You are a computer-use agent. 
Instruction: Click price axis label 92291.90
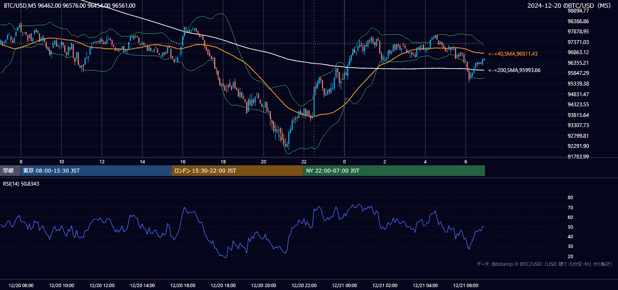(578, 146)
